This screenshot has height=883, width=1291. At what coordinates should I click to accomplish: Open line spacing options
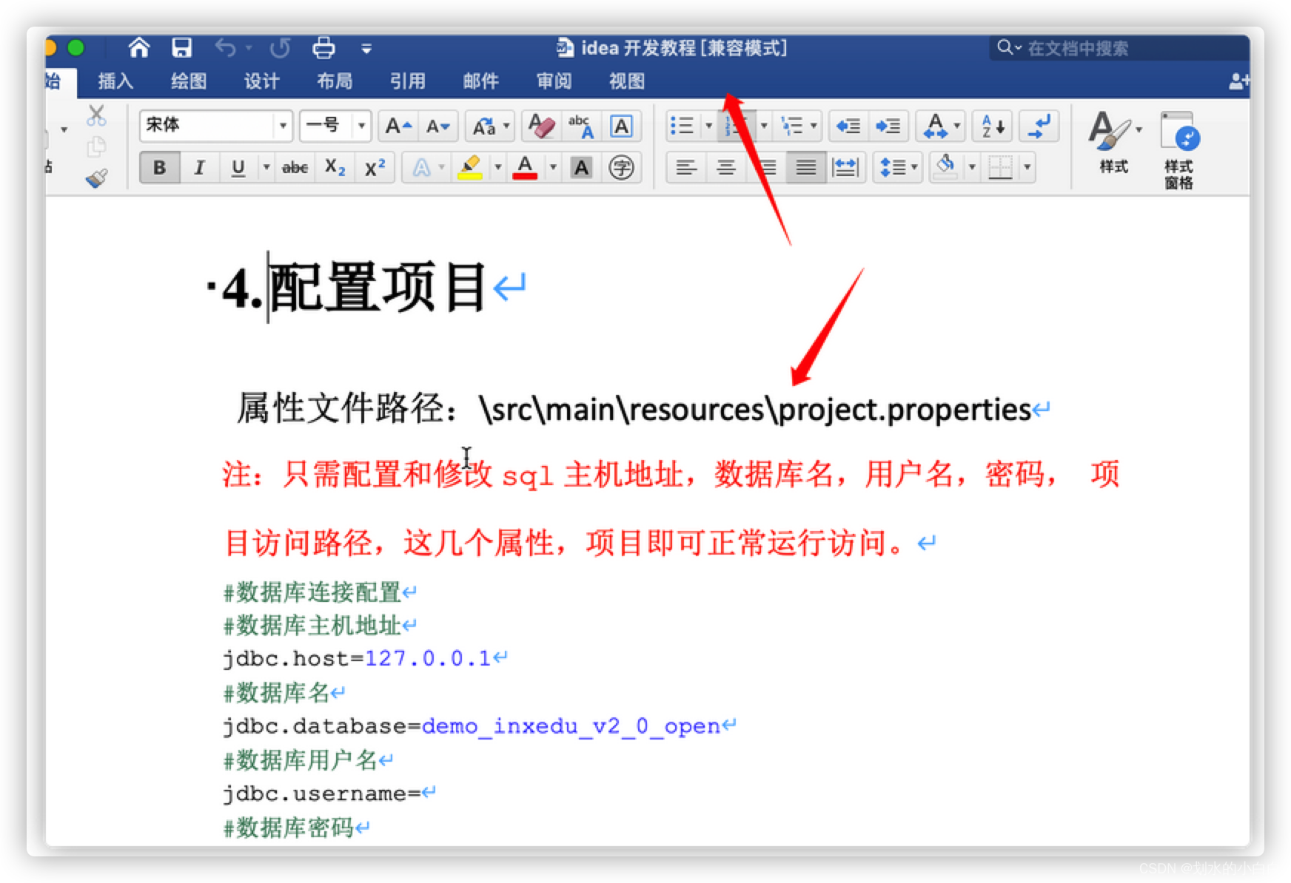pyautogui.click(x=897, y=168)
